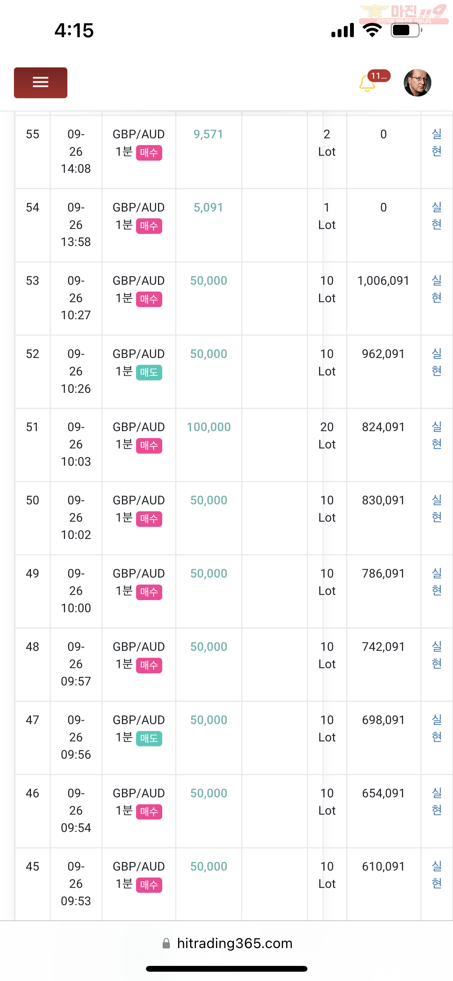
Task: Tap the notification bell icon
Action: tap(367, 84)
